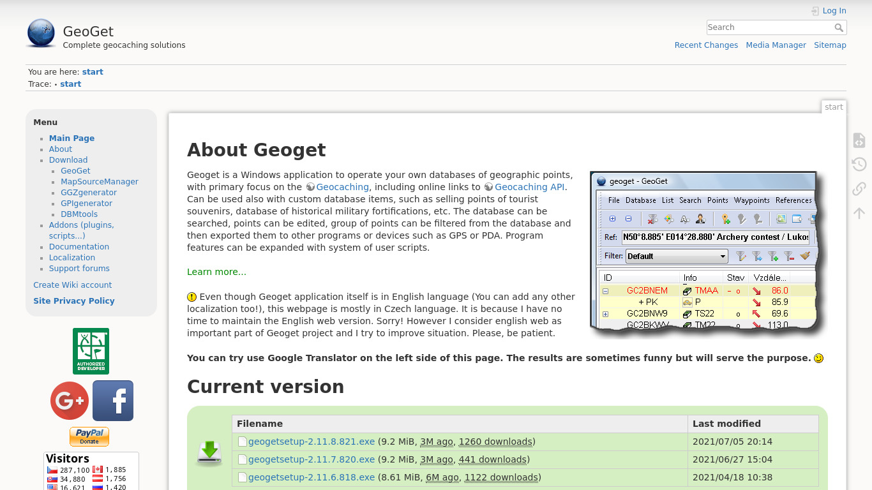This screenshot has height=490, width=872.
Task: Open About in sidebar menu
Action: tap(61, 149)
